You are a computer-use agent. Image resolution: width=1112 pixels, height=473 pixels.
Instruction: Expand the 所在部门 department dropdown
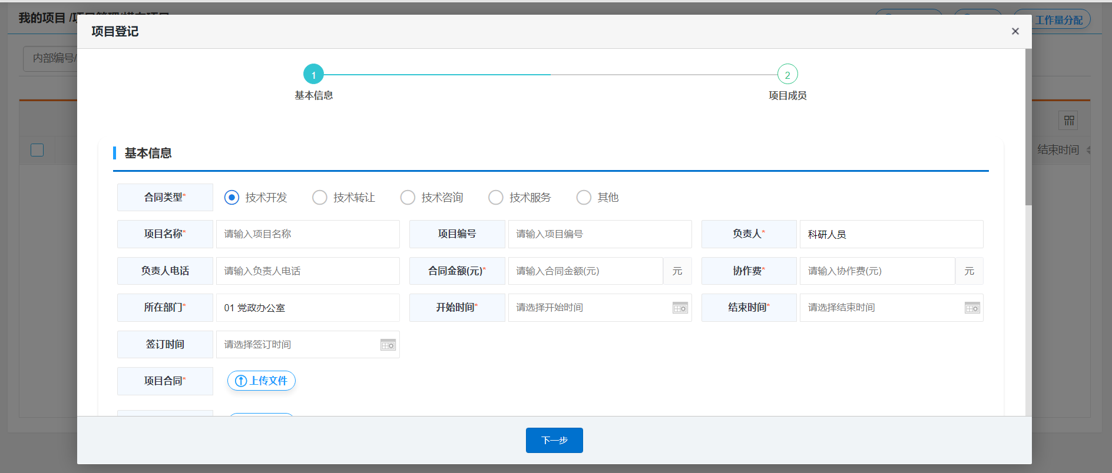(x=307, y=308)
